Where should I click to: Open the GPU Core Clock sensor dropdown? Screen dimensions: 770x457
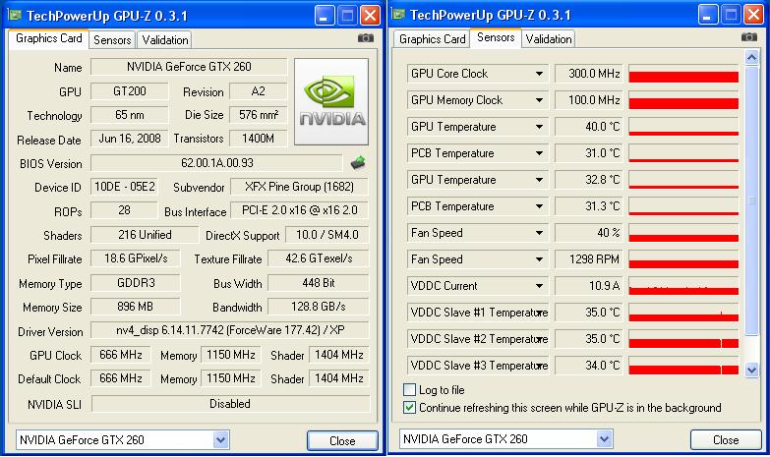point(539,74)
